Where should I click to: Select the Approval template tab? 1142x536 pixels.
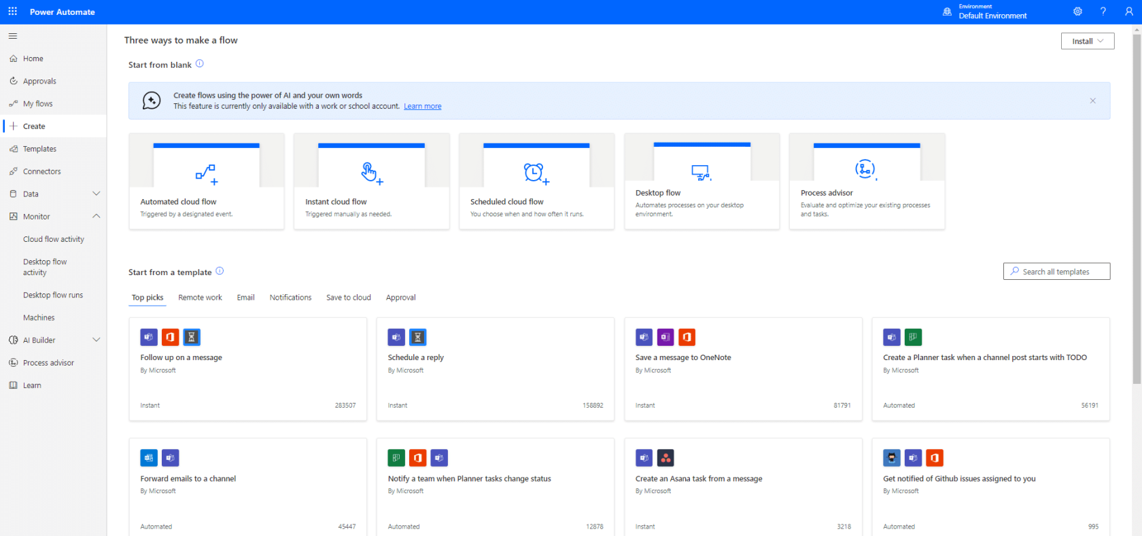click(x=400, y=298)
